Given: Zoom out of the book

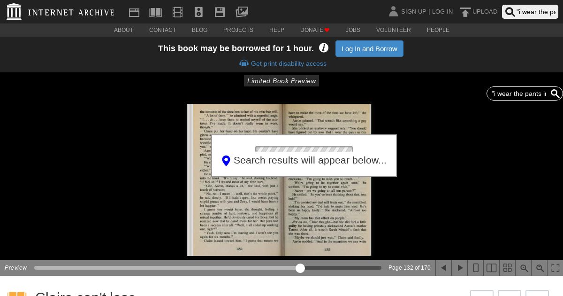Looking at the screenshot, I should [x=523, y=268].
